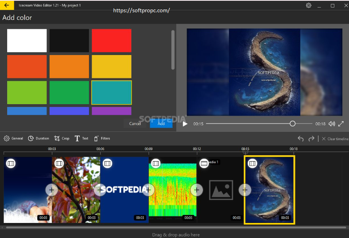Click the Drag & drop audio here area

(176, 235)
